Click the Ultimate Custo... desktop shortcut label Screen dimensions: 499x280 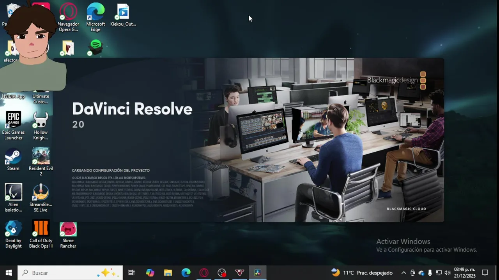click(x=41, y=99)
